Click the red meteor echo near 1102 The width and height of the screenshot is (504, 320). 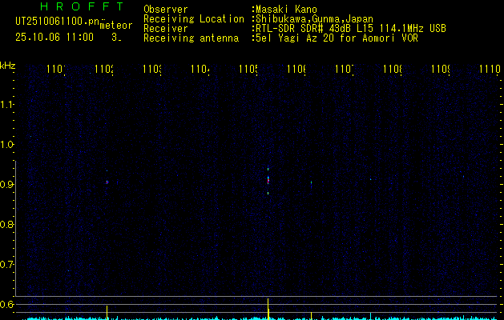tap(107, 182)
